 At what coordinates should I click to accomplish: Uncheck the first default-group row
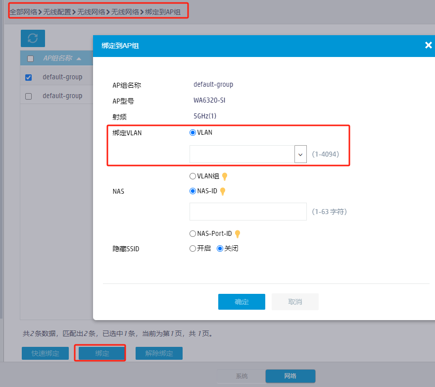28,77
